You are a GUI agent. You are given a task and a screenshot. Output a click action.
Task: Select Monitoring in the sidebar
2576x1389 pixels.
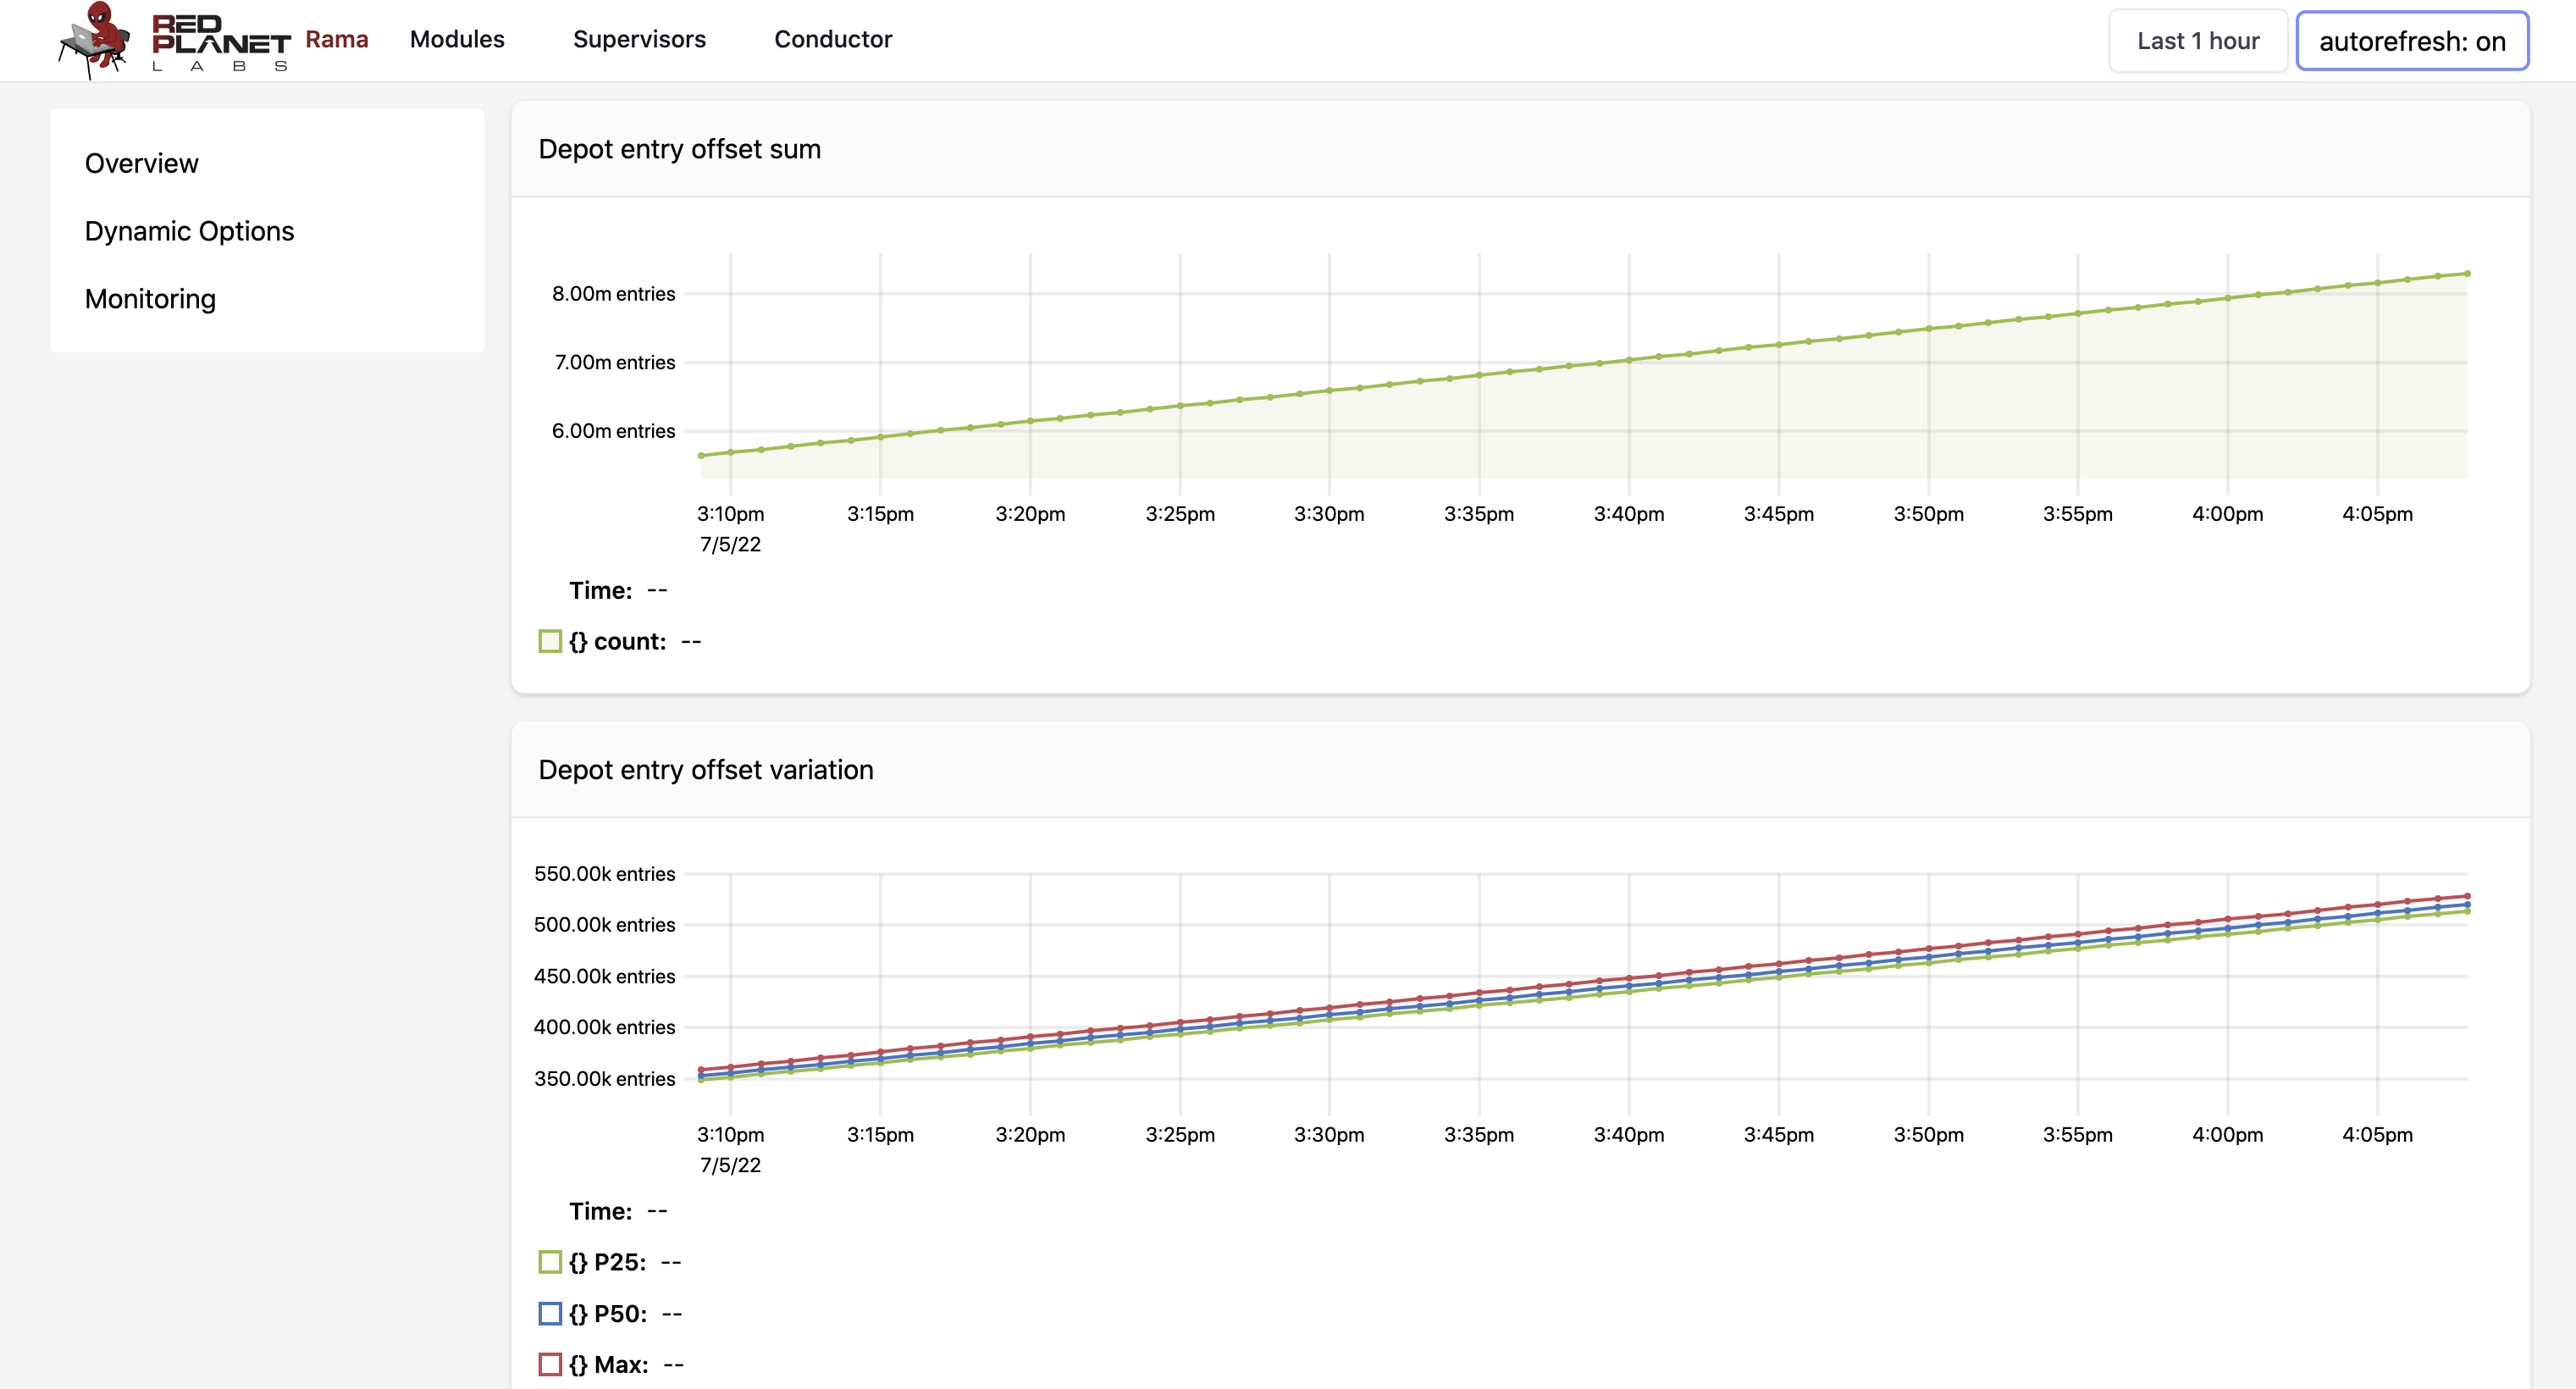150,299
